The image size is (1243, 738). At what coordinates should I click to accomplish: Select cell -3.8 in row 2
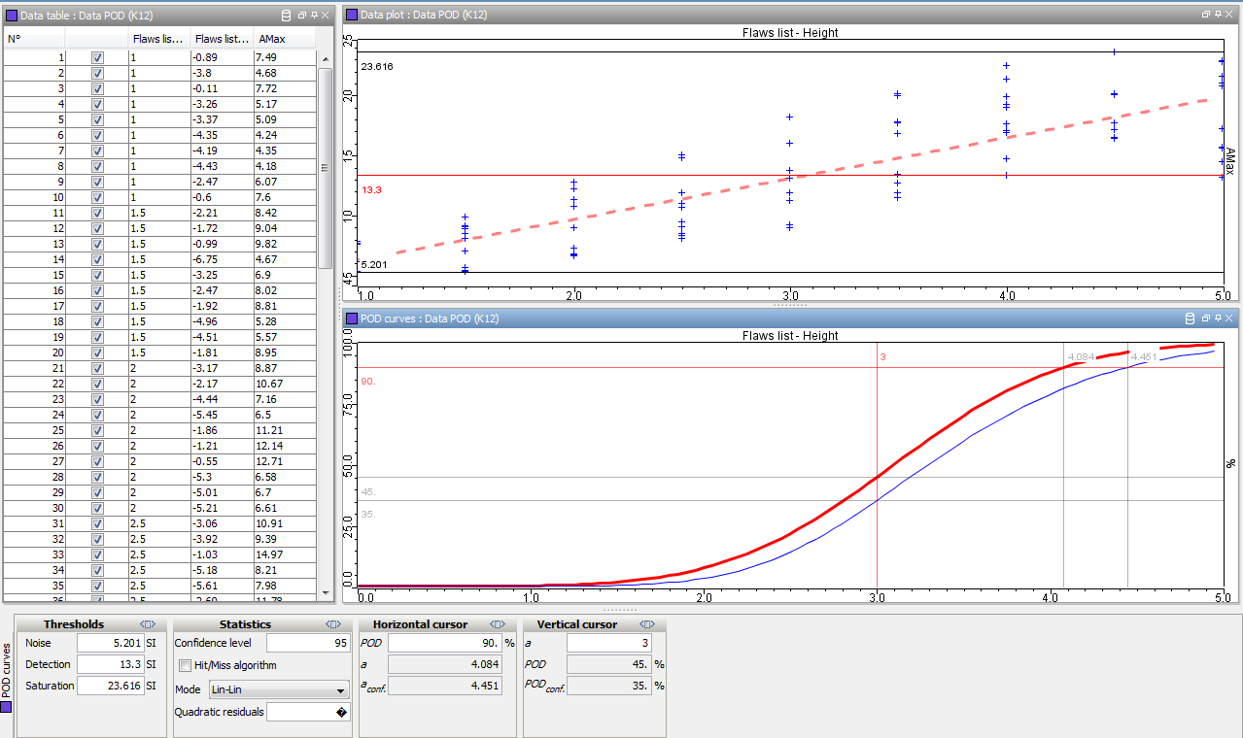(221, 73)
